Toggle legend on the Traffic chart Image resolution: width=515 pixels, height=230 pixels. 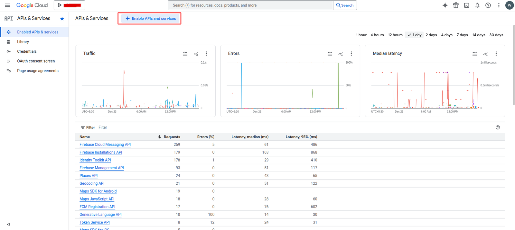(185, 54)
